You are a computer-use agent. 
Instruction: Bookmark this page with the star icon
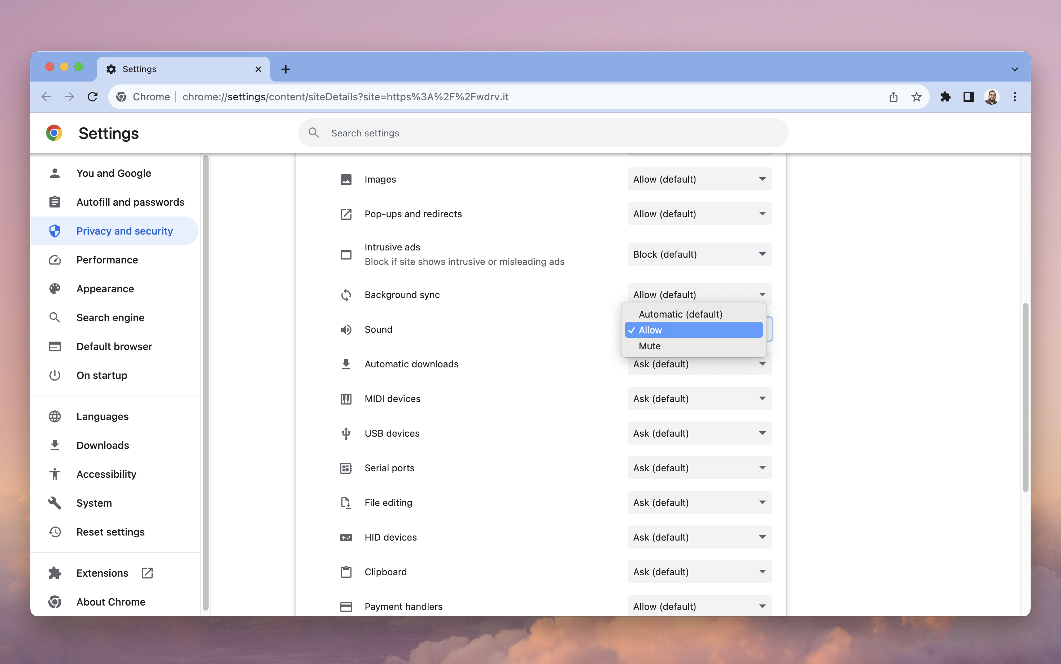tap(916, 97)
